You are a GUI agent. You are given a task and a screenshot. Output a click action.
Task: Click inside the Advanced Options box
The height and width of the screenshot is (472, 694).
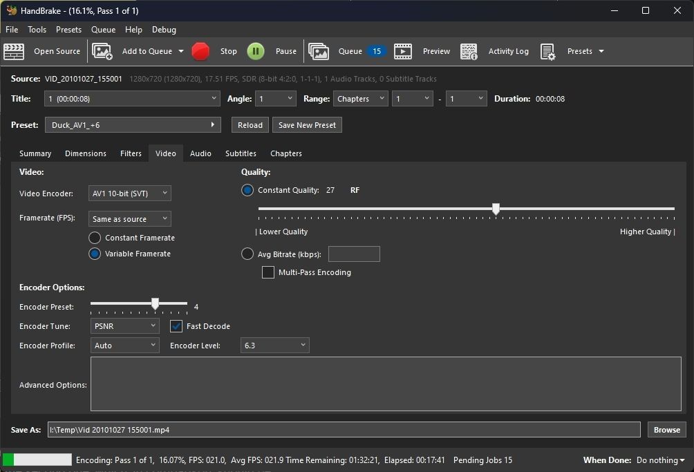[386, 385]
